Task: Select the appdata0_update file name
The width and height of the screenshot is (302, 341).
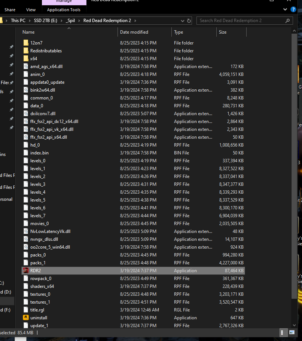Action: [47, 82]
